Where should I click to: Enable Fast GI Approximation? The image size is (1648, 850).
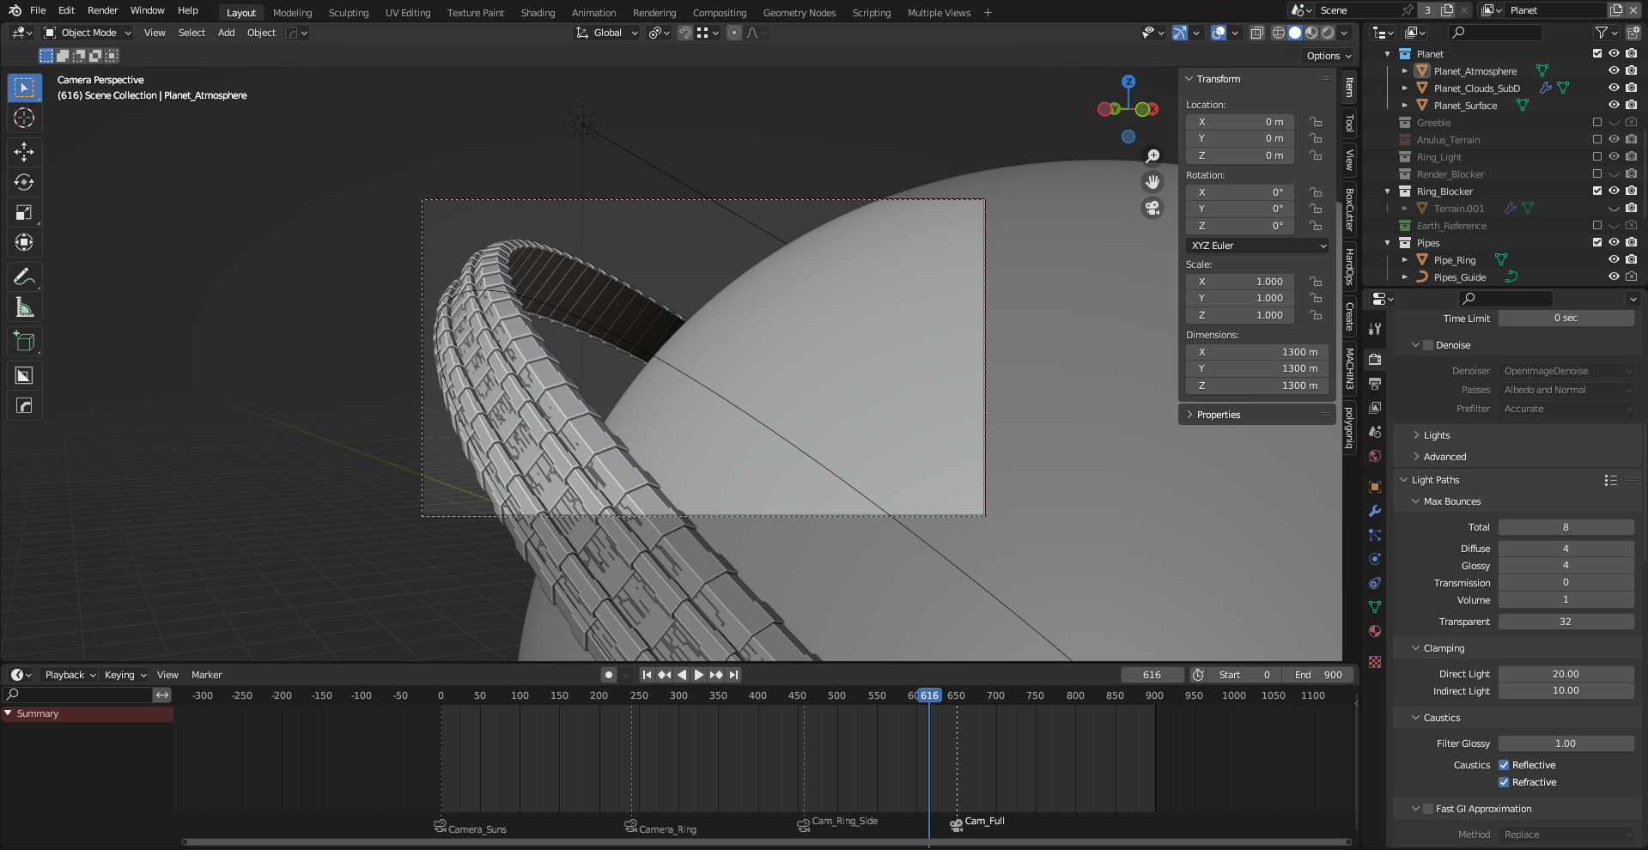pos(1428,809)
